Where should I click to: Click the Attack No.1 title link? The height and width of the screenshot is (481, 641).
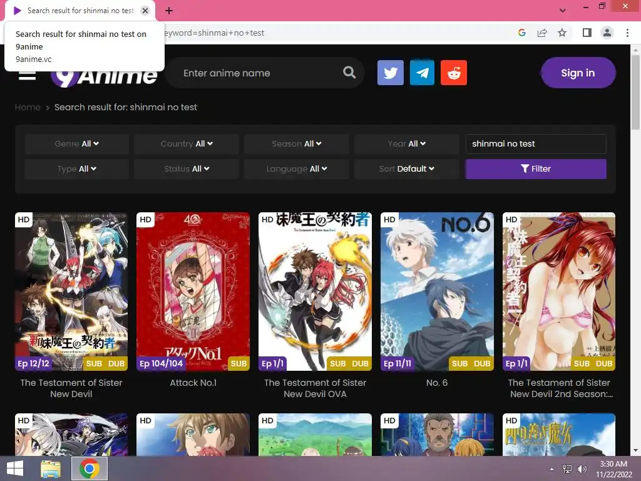193,383
